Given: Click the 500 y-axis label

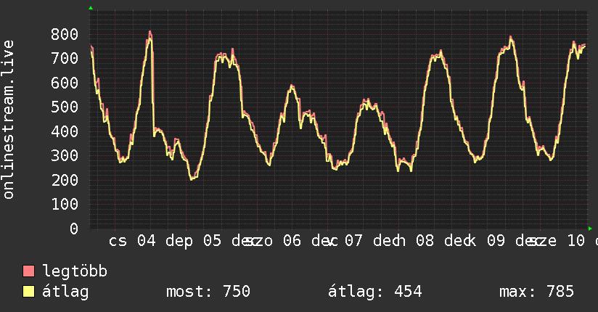Looking at the screenshot, I should click(x=65, y=107).
